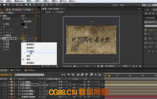Enable the 所有遮罩 checkbox
Viewport: 157px width, 99px height.
22,21
